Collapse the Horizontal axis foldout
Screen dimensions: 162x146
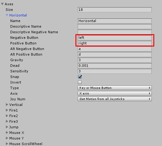(x=7, y=15)
